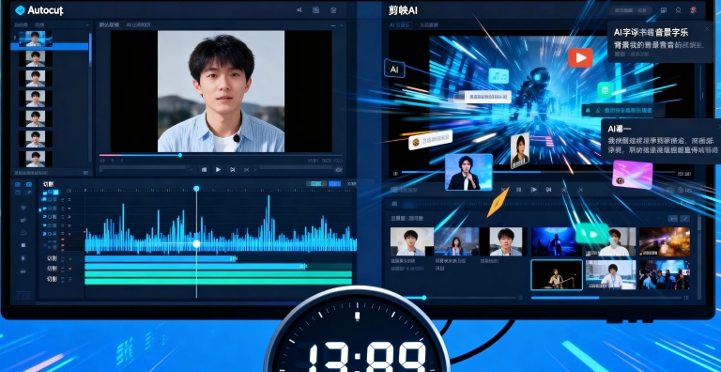The image size is (721, 372).
Task: Select the outlined guitarist on dark stage thumbnail
Action: [557, 275]
